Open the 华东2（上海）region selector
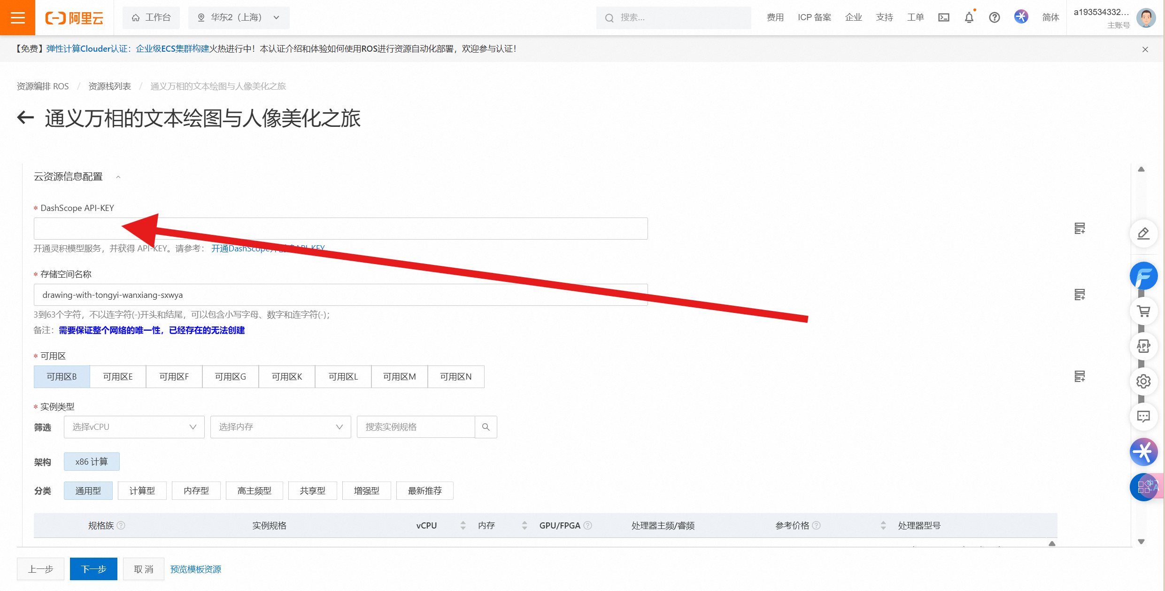The image size is (1165, 591). 239,17
